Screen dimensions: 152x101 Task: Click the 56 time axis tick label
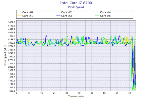(104, 93)
